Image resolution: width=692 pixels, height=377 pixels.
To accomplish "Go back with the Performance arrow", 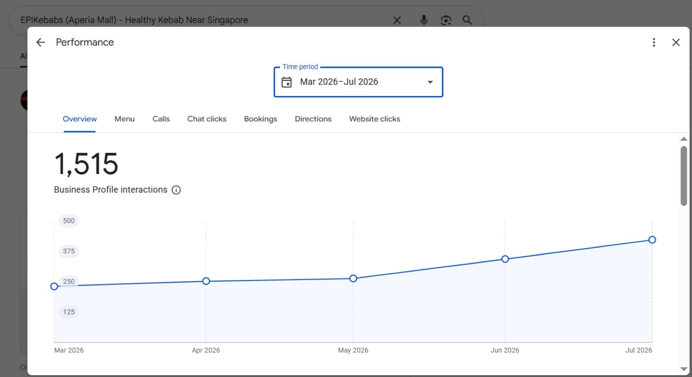I will 41,42.
